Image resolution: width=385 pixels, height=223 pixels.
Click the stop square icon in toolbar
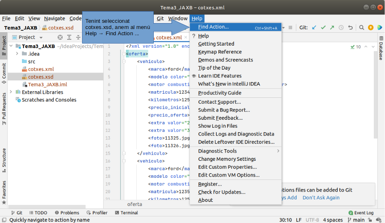(291, 27)
